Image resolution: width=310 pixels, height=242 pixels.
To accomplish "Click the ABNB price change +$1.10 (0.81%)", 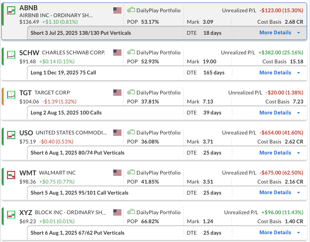I will [x=60, y=22].
